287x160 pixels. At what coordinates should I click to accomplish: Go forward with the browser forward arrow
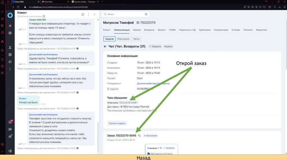[x=13, y=7]
